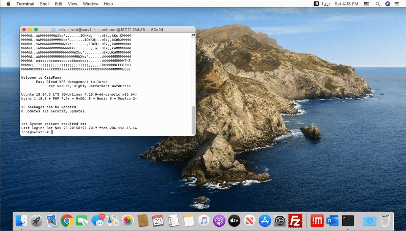Open Notes app in dock
This screenshot has width=406, height=231.
click(x=189, y=221)
